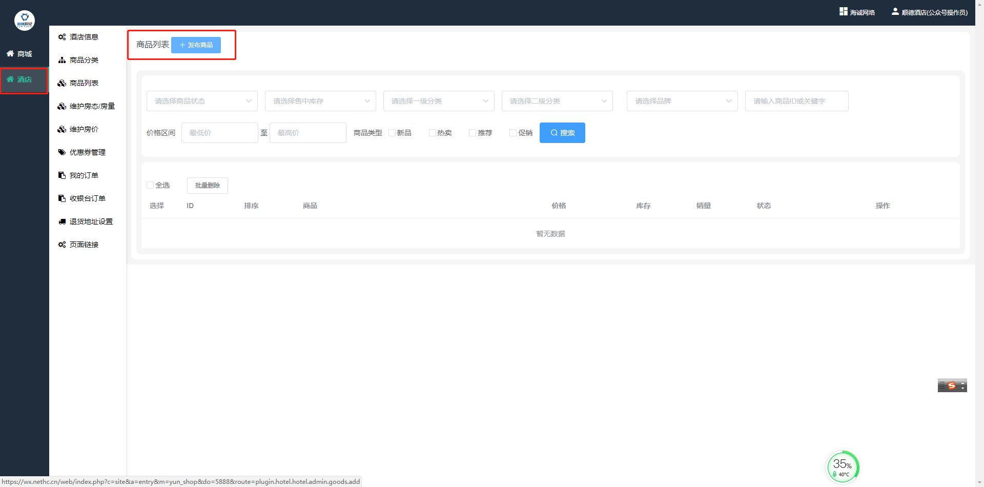The height and width of the screenshot is (487, 984).
Task: Check the 热卖 checkbox
Action: 433,133
